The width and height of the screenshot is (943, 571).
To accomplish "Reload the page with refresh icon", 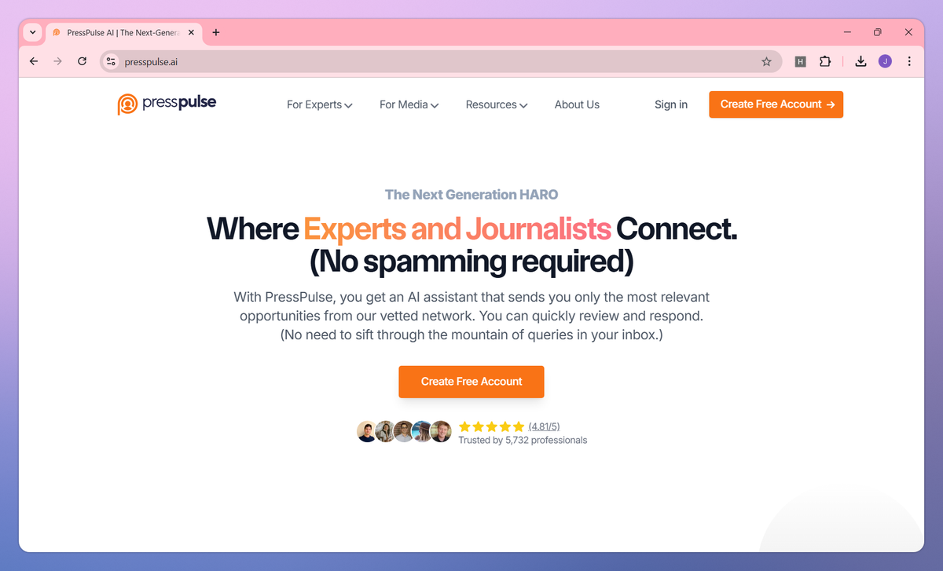I will [82, 61].
